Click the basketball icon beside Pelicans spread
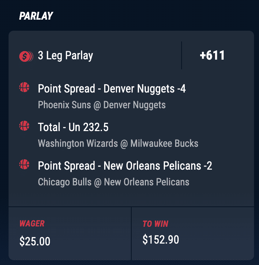The width and height of the screenshot is (259, 265). (x=24, y=164)
